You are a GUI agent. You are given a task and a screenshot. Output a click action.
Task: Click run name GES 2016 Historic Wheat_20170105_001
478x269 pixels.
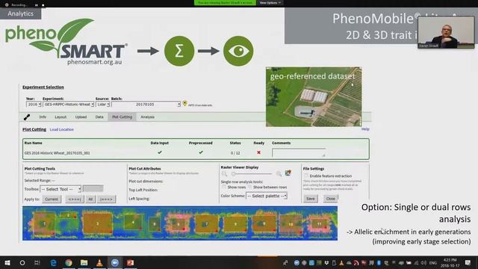(x=57, y=152)
